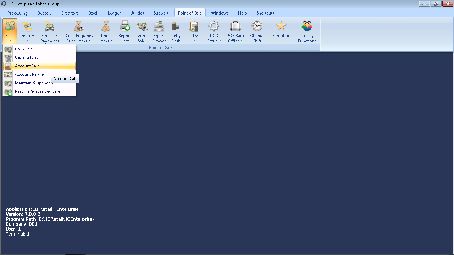Switch to the Creditors tab
This screenshot has width=454, height=255.
pyautogui.click(x=70, y=13)
